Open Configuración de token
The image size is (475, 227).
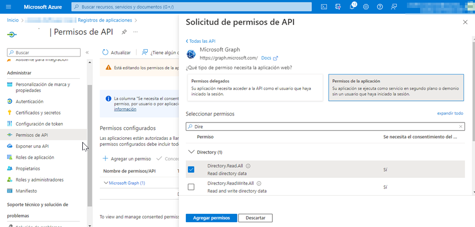pos(40,124)
